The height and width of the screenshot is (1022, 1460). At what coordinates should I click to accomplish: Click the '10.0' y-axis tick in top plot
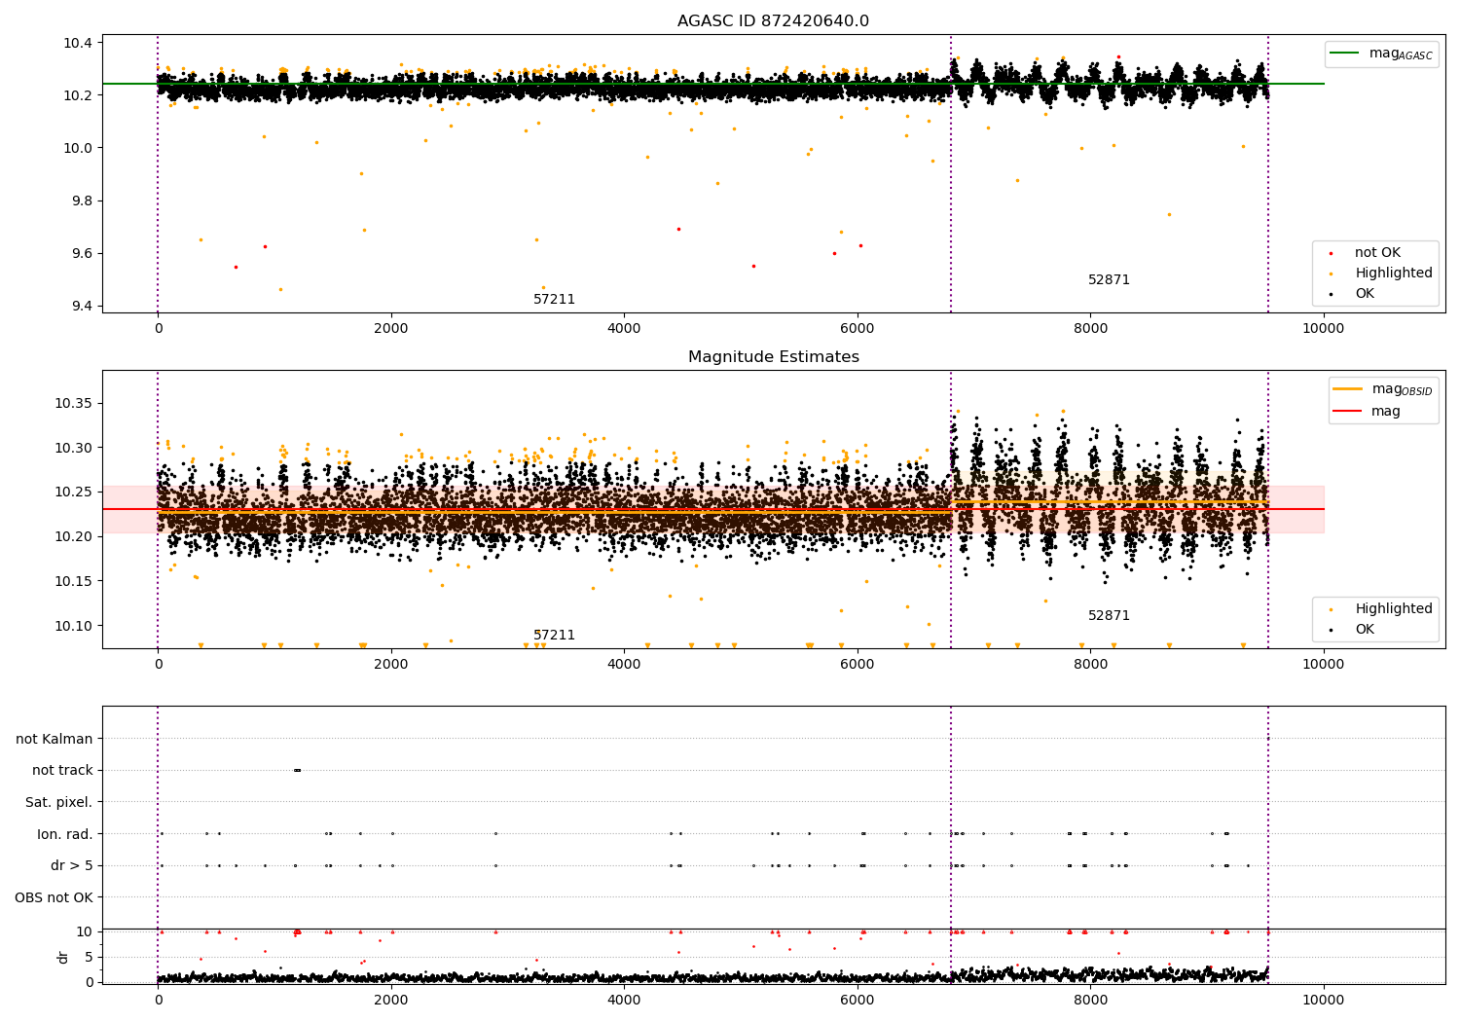(78, 148)
